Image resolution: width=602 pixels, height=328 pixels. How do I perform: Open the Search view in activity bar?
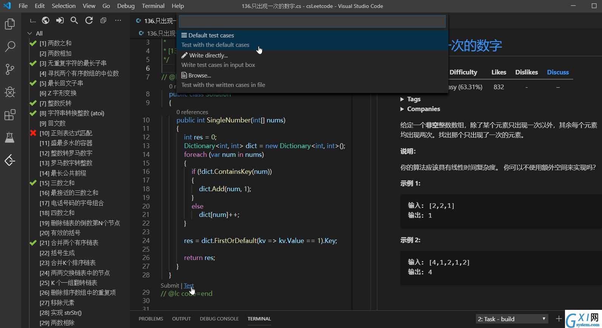(10, 46)
